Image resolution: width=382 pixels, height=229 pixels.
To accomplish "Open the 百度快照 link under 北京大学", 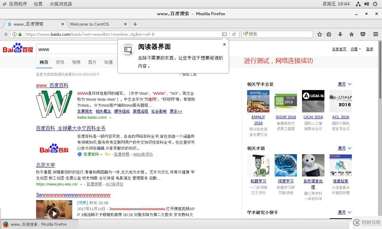I will pyautogui.click(x=94, y=184).
